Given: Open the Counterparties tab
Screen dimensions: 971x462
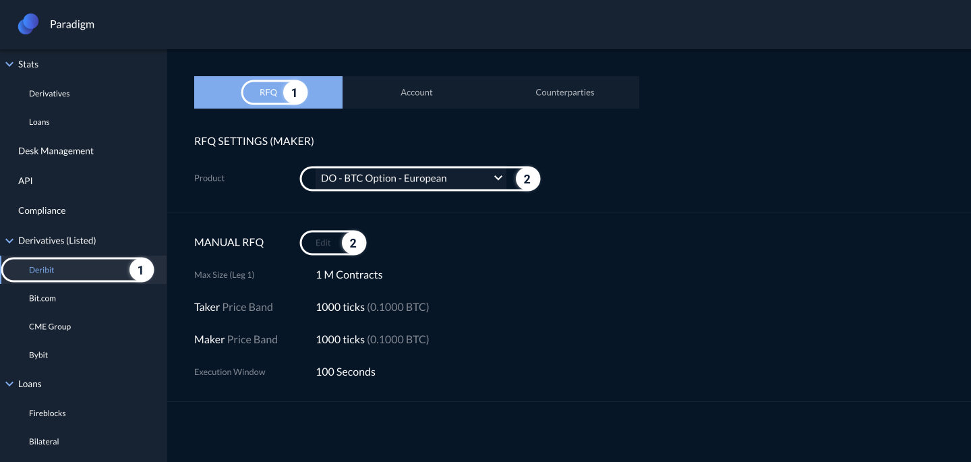Looking at the screenshot, I should 564,92.
